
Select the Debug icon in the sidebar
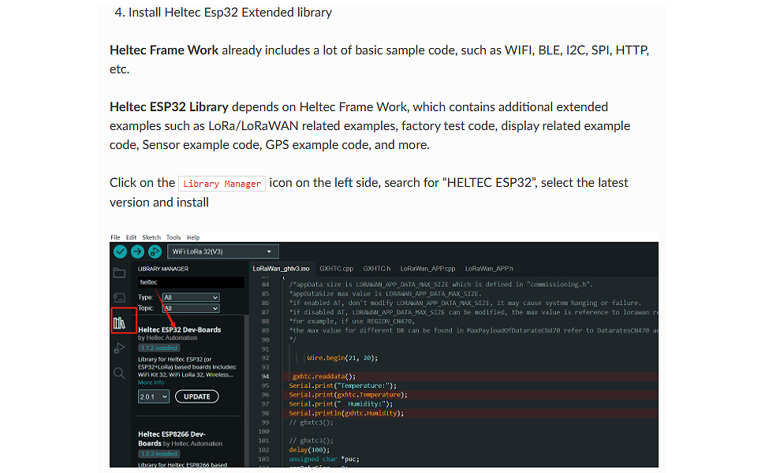119,348
